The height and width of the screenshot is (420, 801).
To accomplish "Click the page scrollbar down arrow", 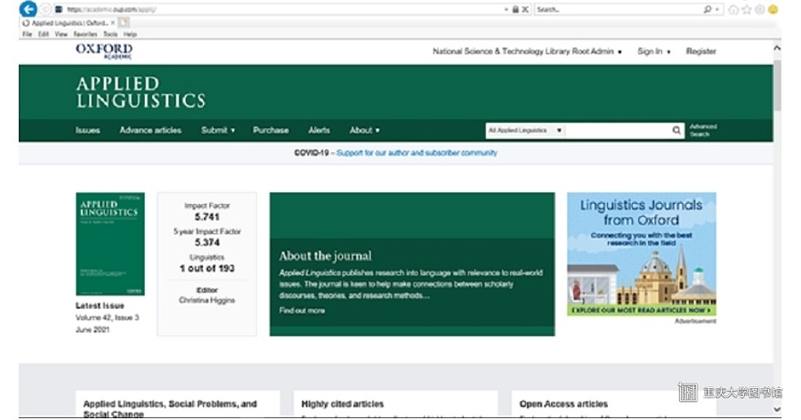I will coord(777,409).
